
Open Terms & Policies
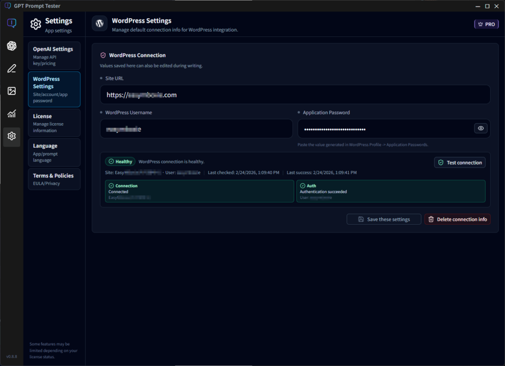click(x=54, y=179)
